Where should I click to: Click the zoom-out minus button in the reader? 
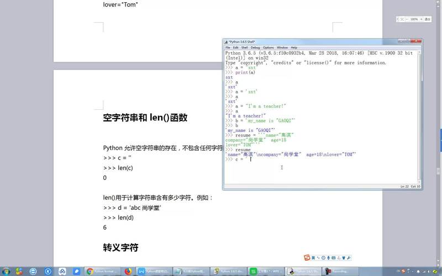point(407,19)
